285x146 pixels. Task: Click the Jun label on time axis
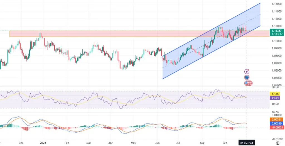[158, 143]
